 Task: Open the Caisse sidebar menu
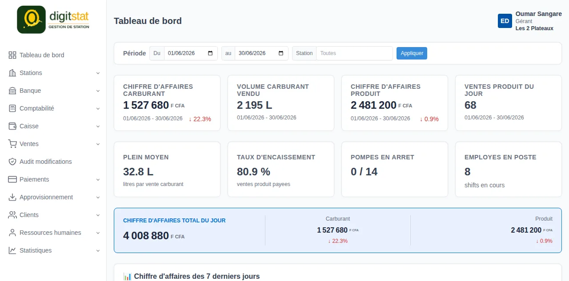point(53,126)
